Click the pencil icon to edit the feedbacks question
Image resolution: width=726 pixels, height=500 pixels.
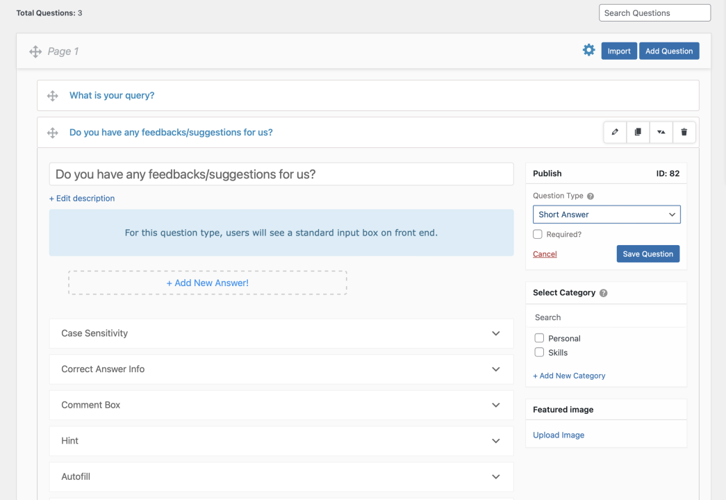pyautogui.click(x=614, y=132)
